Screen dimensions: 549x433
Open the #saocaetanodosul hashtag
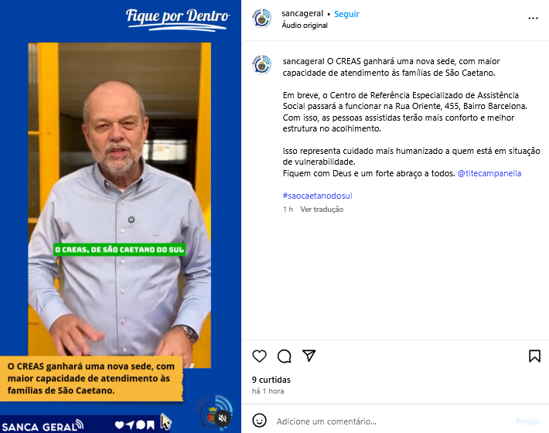pyautogui.click(x=317, y=196)
